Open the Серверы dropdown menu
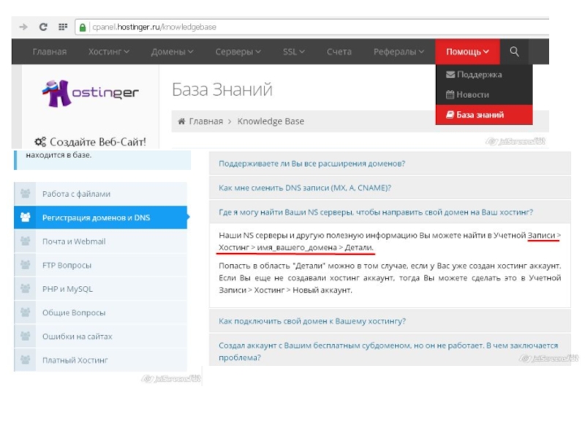Image resolution: width=585 pixels, height=439 pixels. click(x=238, y=52)
